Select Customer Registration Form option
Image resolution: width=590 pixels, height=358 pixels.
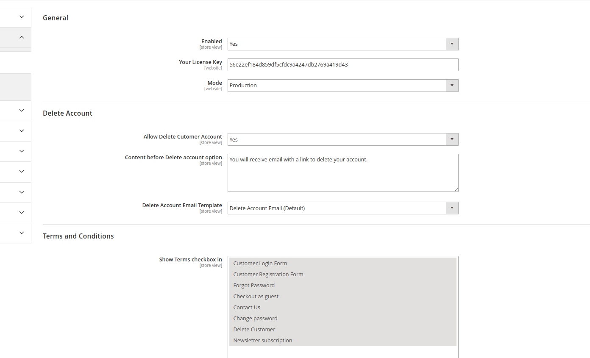tap(268, 275)
